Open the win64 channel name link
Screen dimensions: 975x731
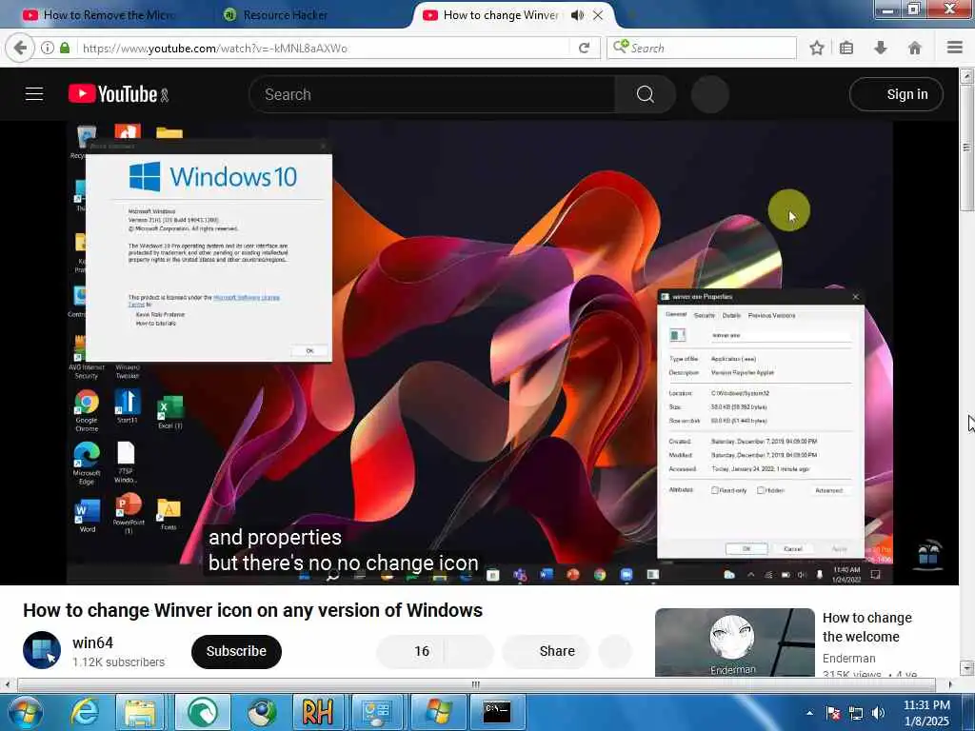pyautogui.click(x=92, y=642)
